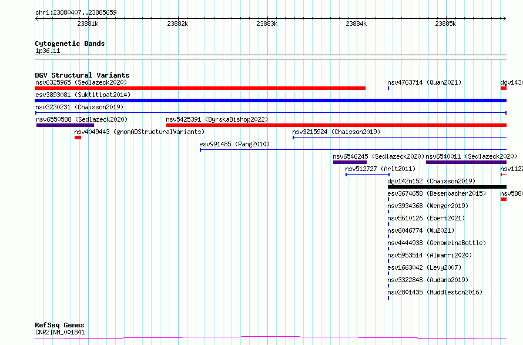Viewport: 523px width, 345px height.
Task: Click the 23885k ruler tick label
Action: (445, 24)
